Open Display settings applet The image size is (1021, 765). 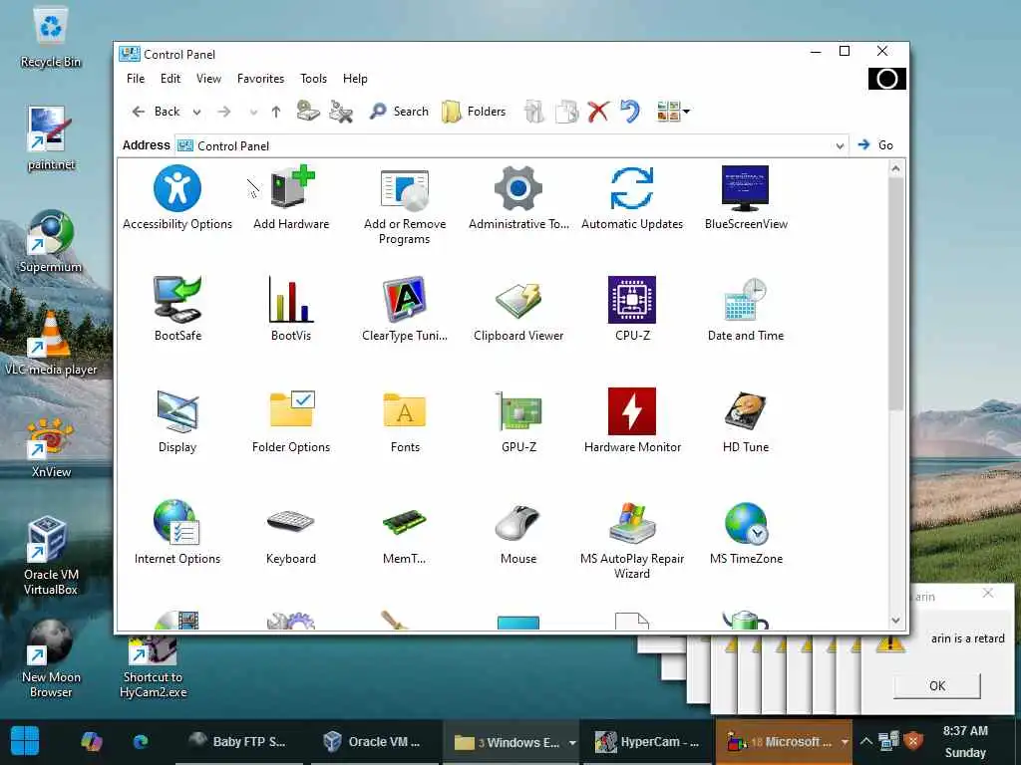(x=177, y=421)
